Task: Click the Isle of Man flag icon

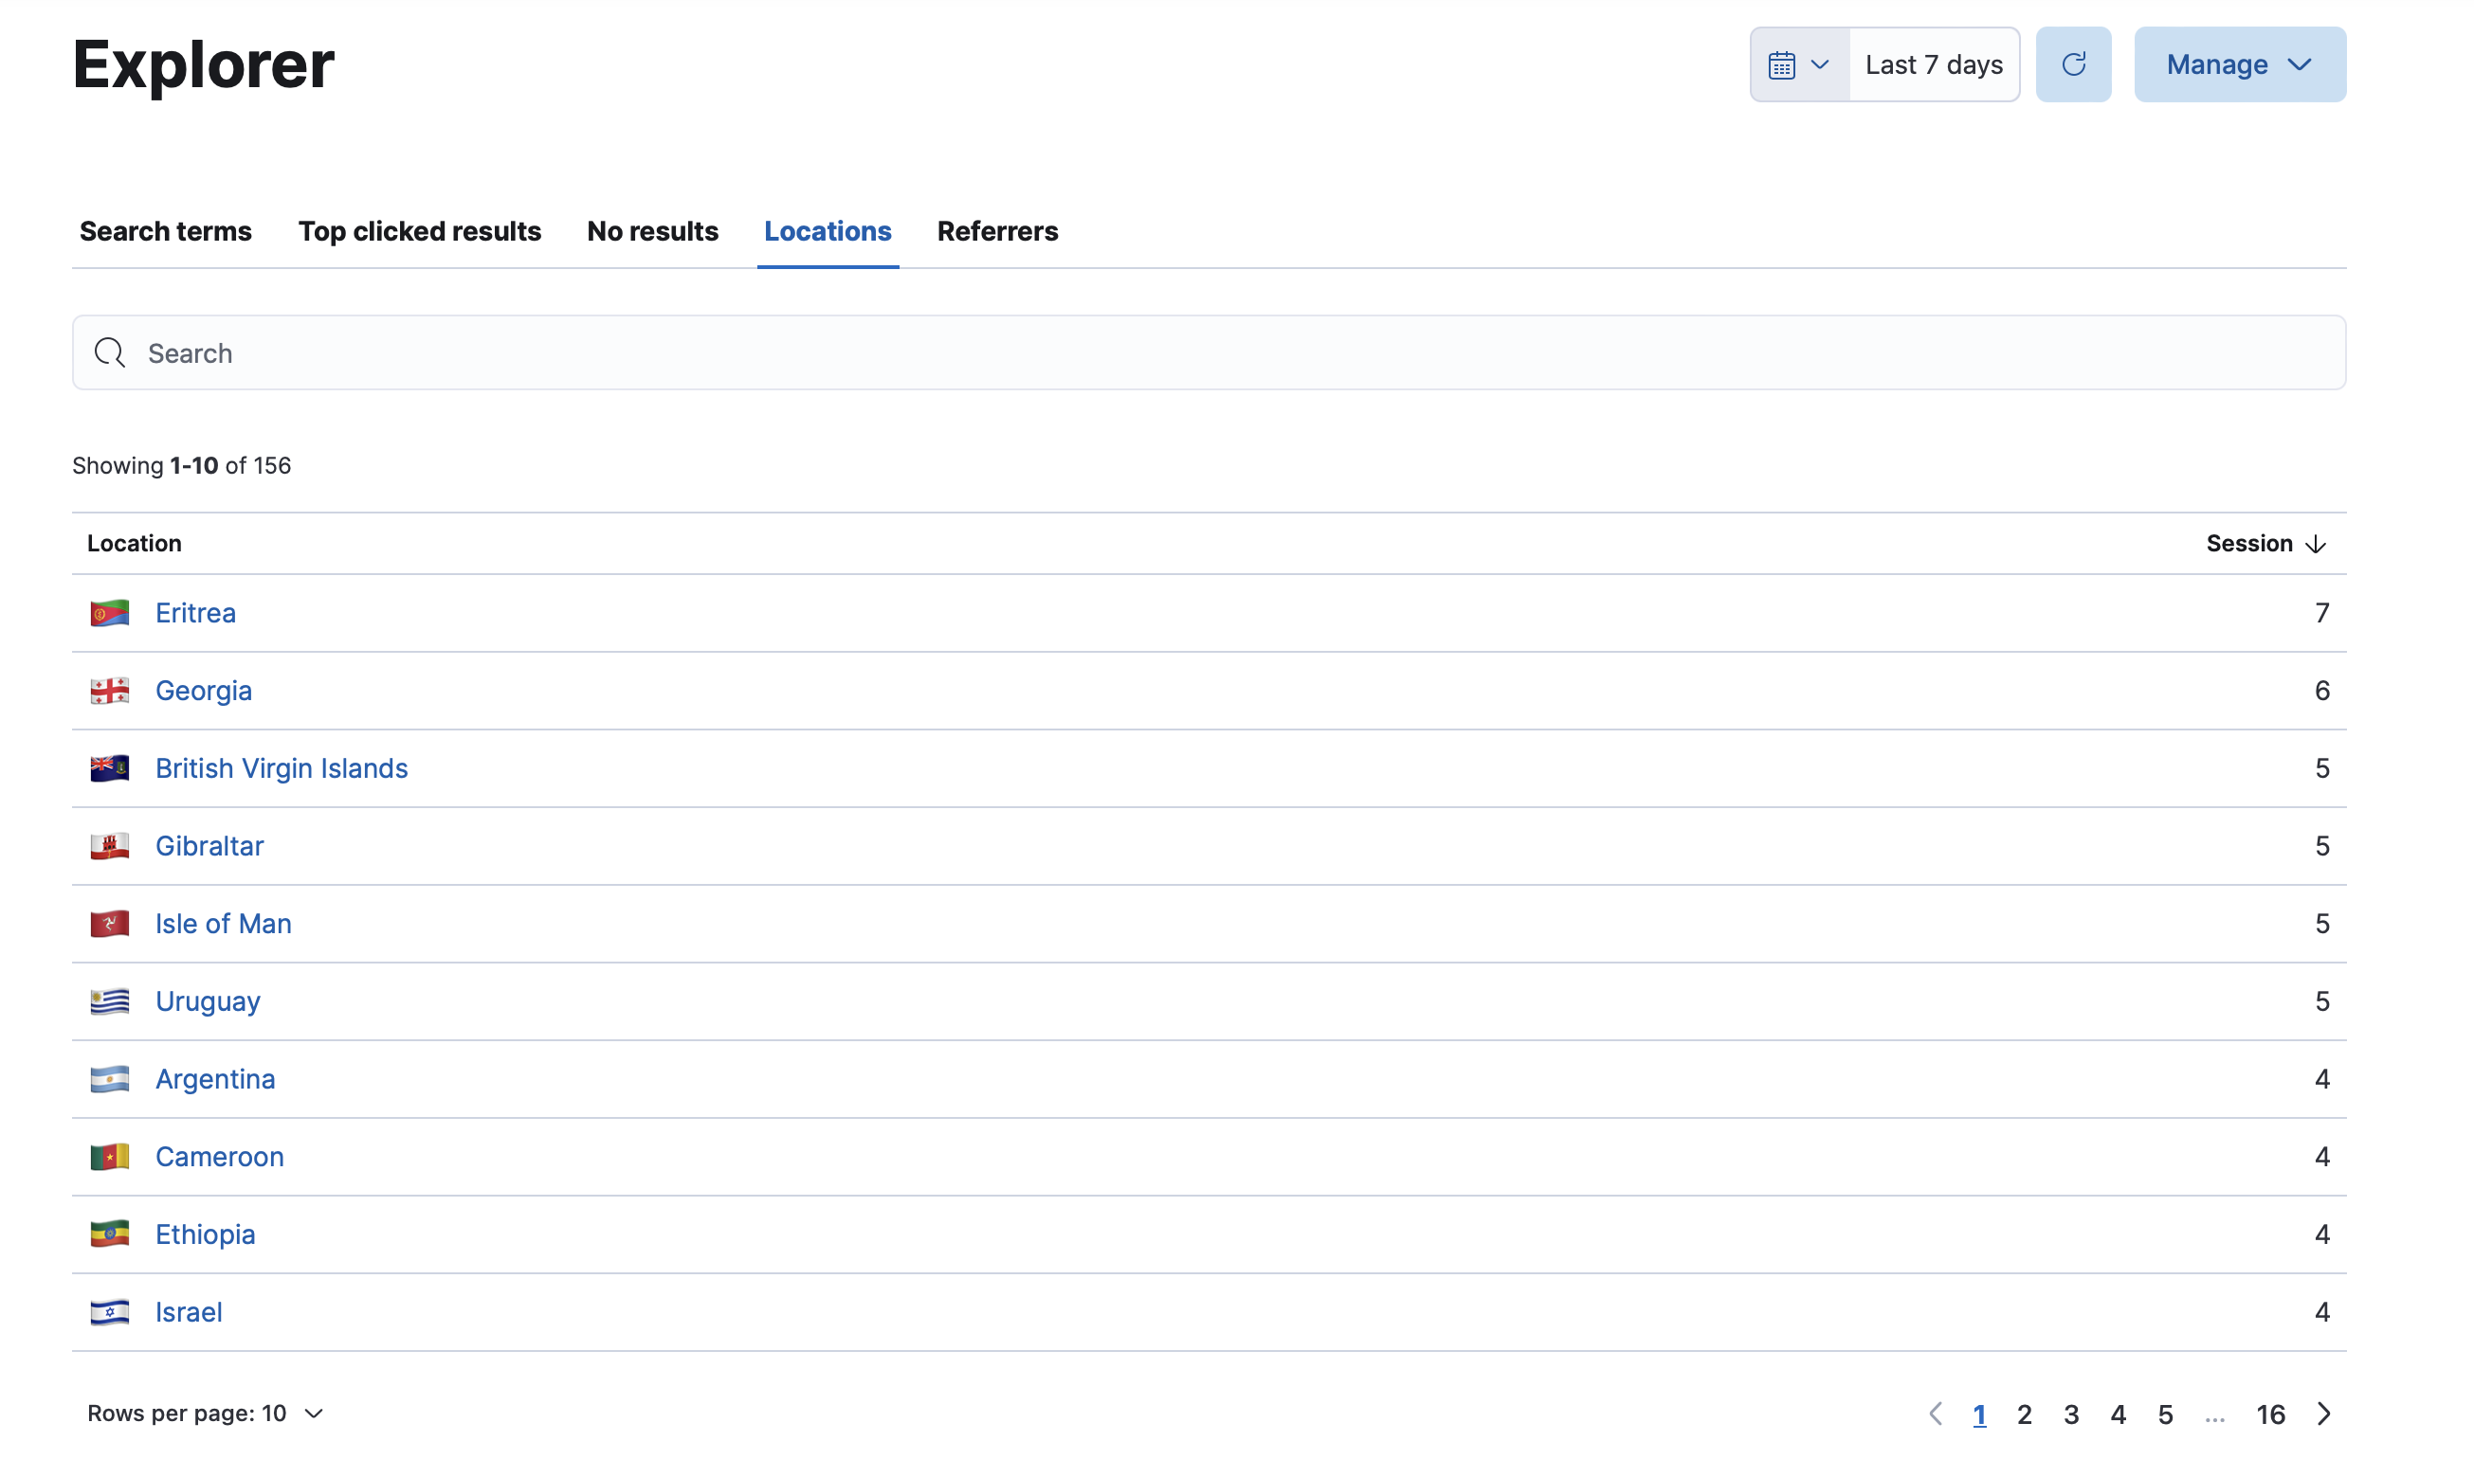Action: 109,923
